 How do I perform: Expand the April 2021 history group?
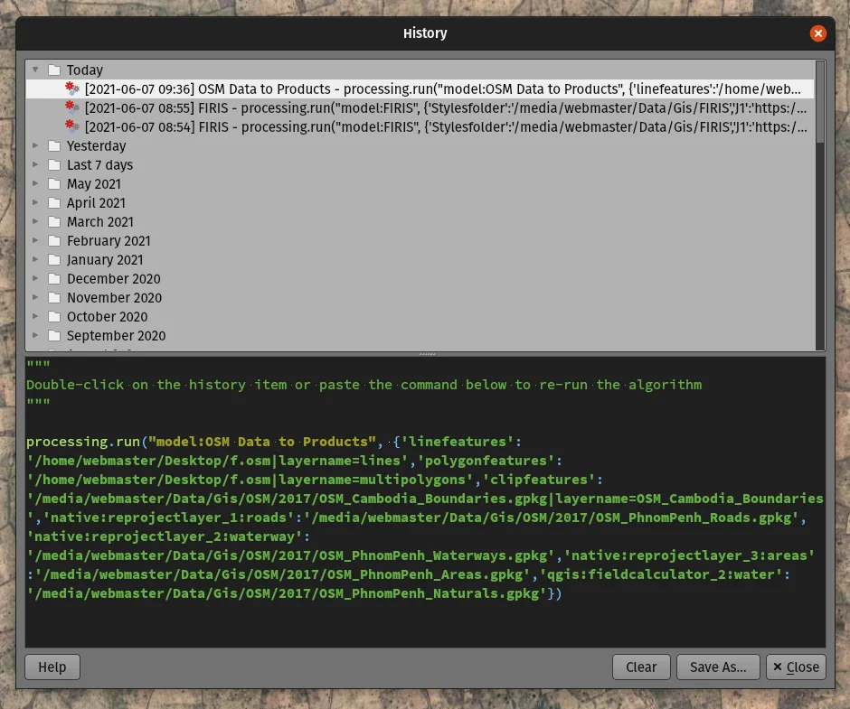tap(35, 203)
